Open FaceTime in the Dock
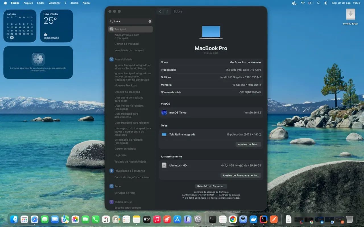 (86, 219)
